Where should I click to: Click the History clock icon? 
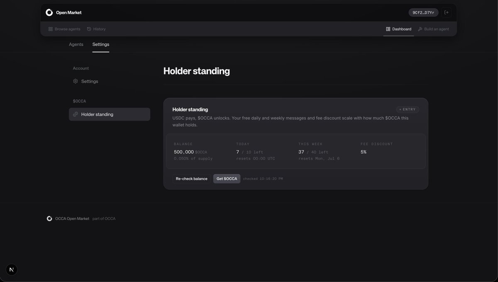[89, 29]
